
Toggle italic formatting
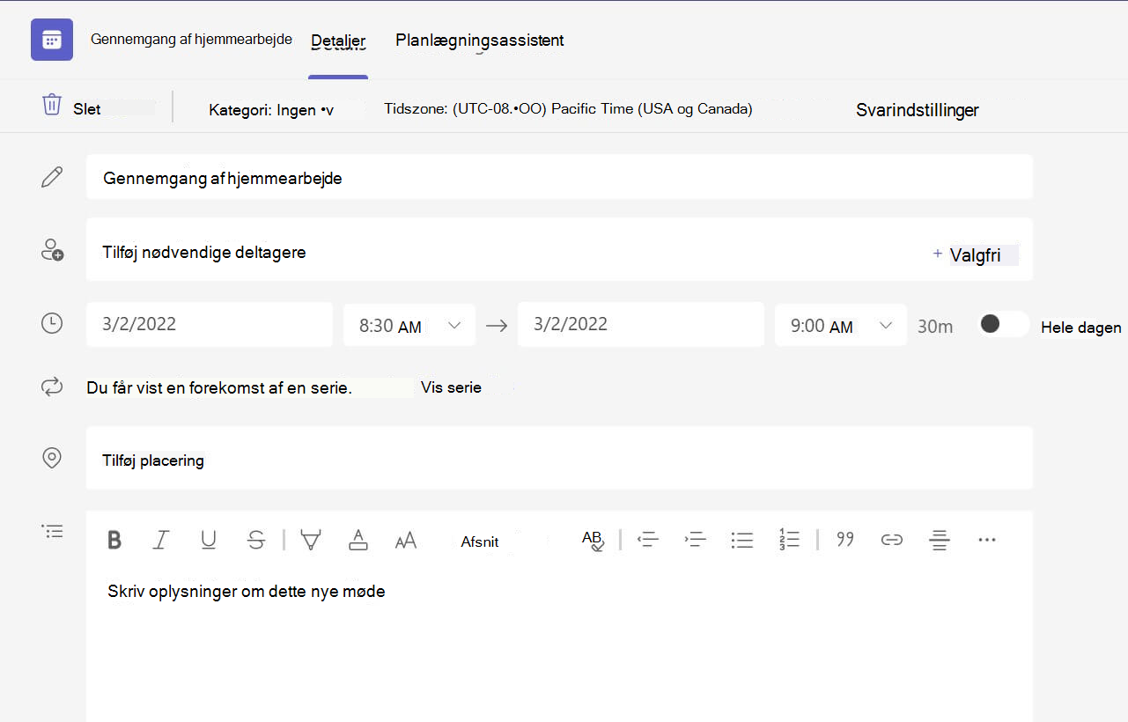[160, 540]
